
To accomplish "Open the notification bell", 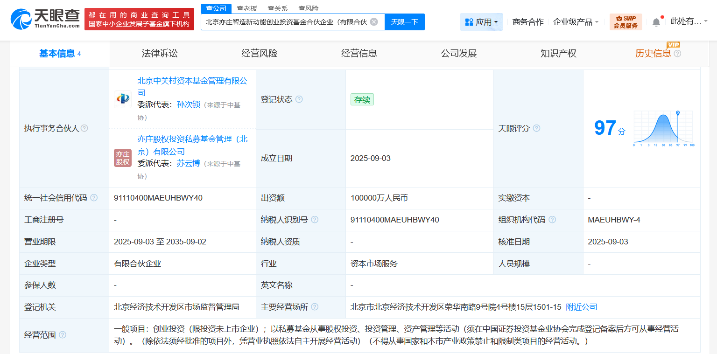I will coord(656,22).
